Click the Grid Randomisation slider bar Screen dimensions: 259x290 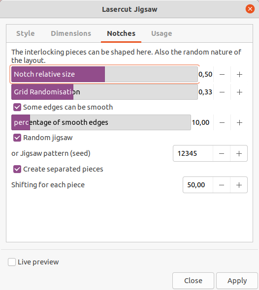(x=104, y=92)
